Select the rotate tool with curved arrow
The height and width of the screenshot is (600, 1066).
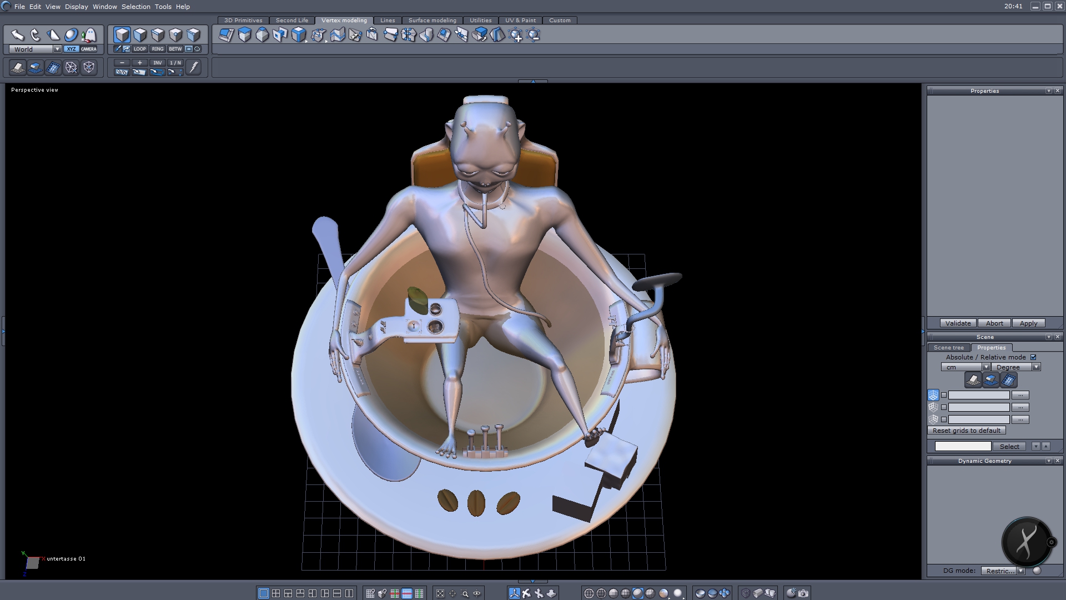(36, 35)
